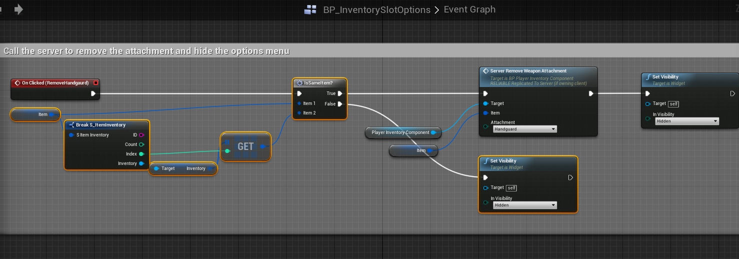Click the Target self field on lower Set Visibility
Image resolution: width=739 pixels, height=259 pixels.
coord(511,188)
